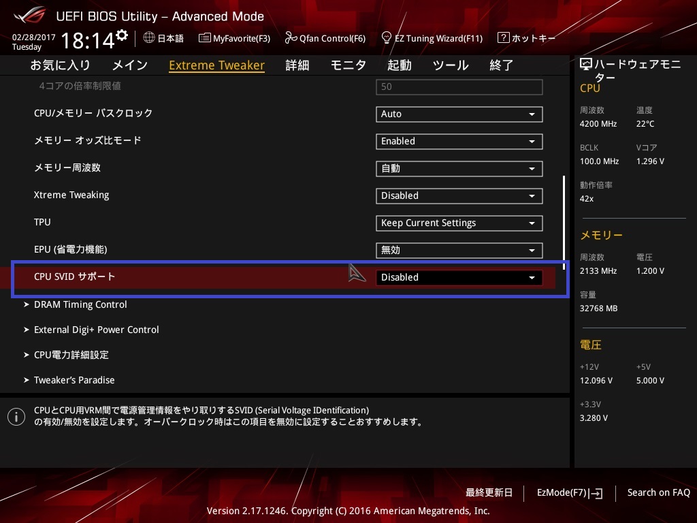Click the 2133 MHz memory frequency value
This screenshot has height=523, width=697.
598,271
